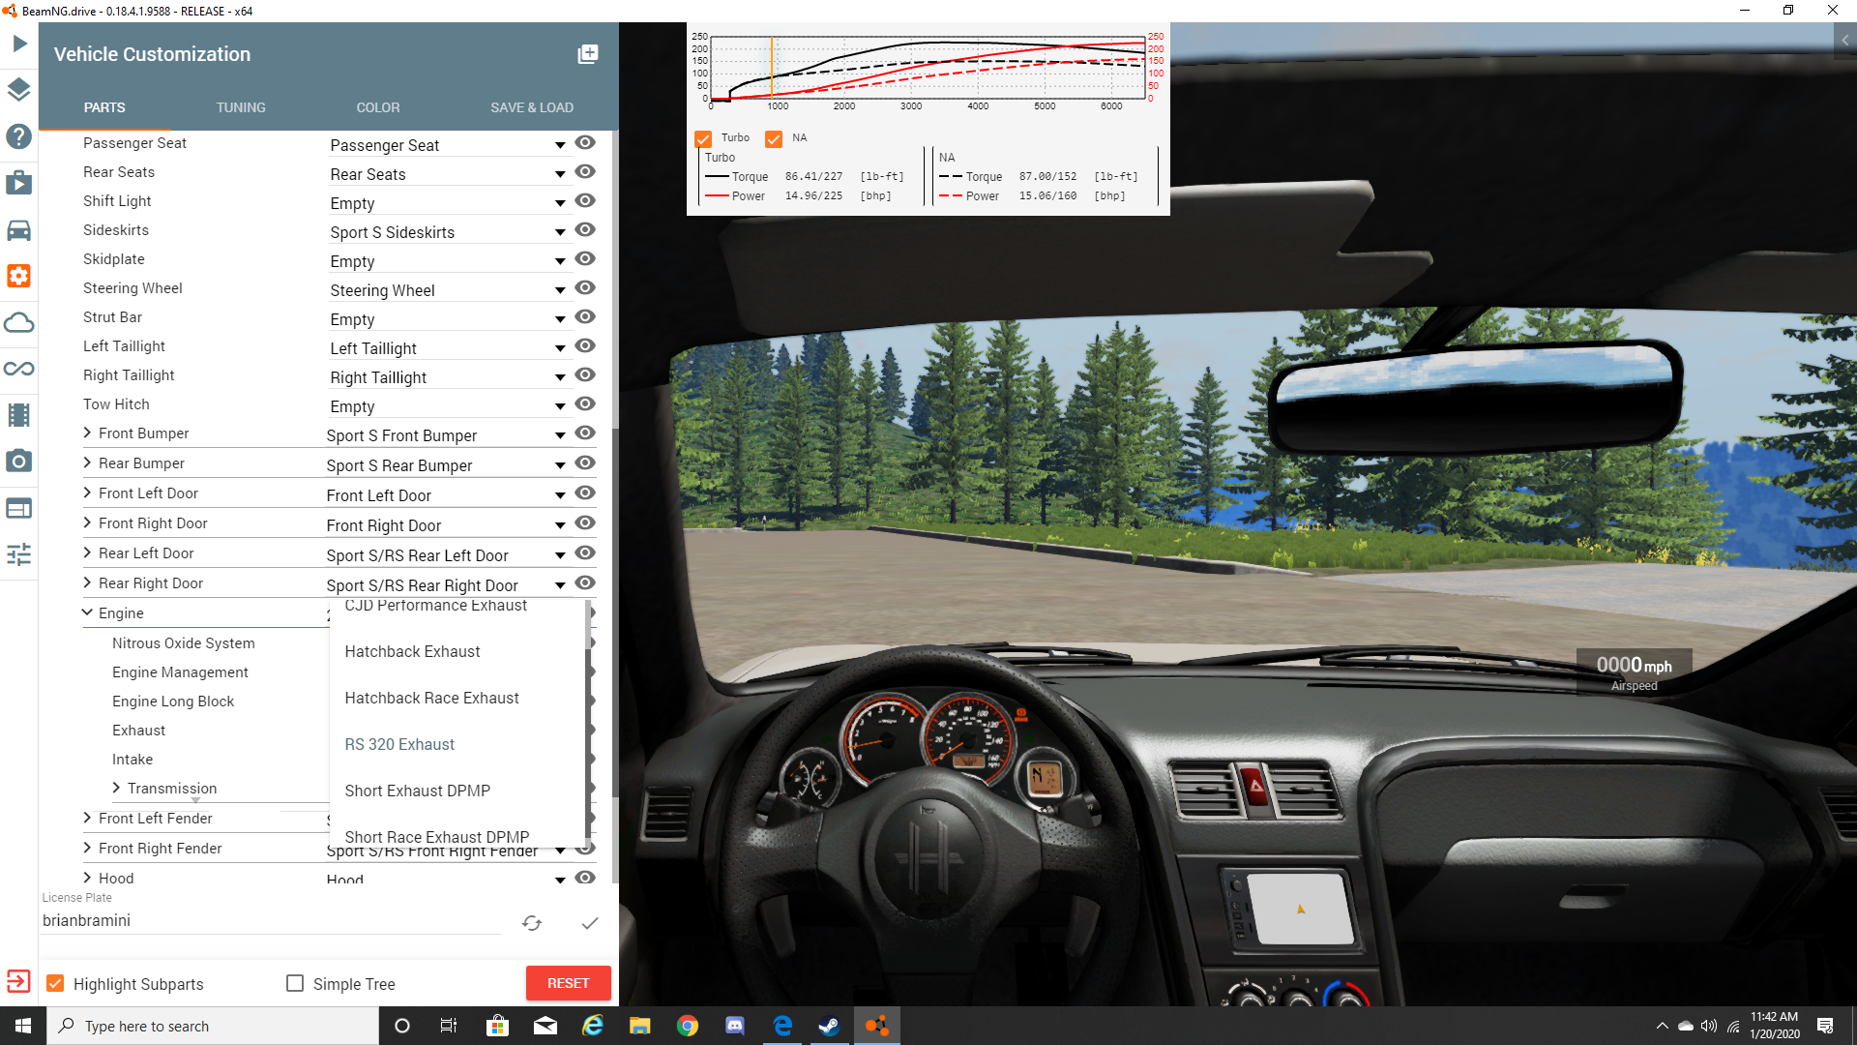Toggle visibility eye for Passenger Seat
The height and width of the screenshot is (1045, 1857).
point(585,143)
